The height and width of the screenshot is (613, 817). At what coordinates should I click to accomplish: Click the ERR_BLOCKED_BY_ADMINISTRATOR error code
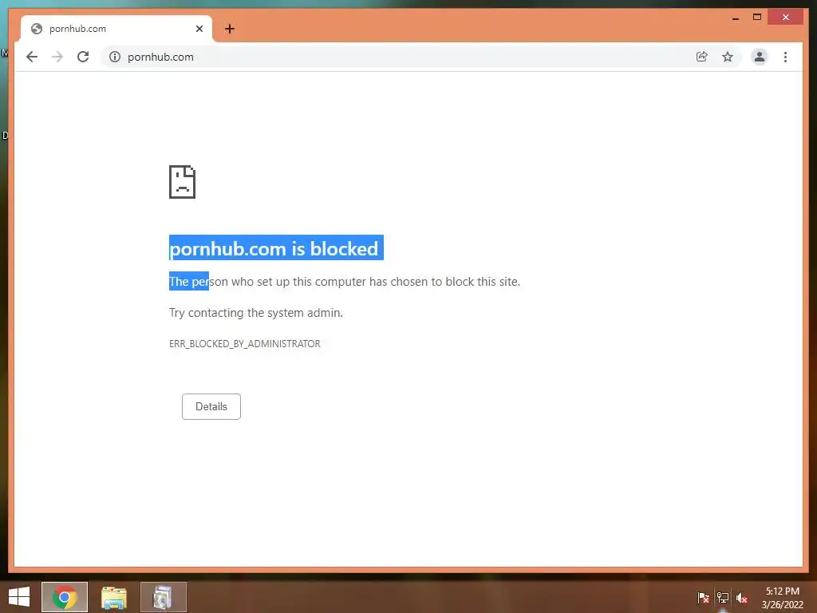click(x=245, y=344)
